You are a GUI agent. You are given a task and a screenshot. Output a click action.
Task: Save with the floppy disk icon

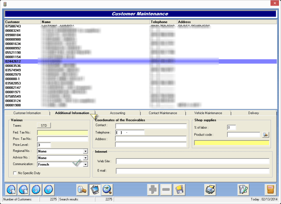(179, 190)
